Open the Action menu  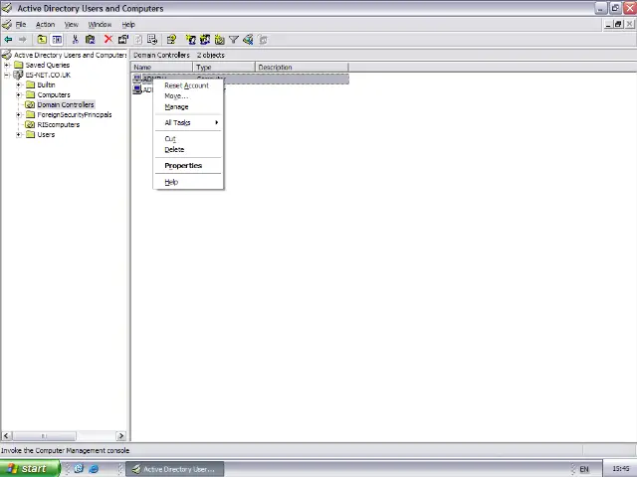45,24
